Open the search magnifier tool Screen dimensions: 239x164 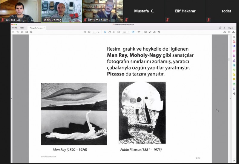[31, 32]
